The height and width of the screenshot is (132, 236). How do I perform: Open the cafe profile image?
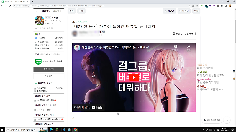pyautogui.click(x=39, y=21)
